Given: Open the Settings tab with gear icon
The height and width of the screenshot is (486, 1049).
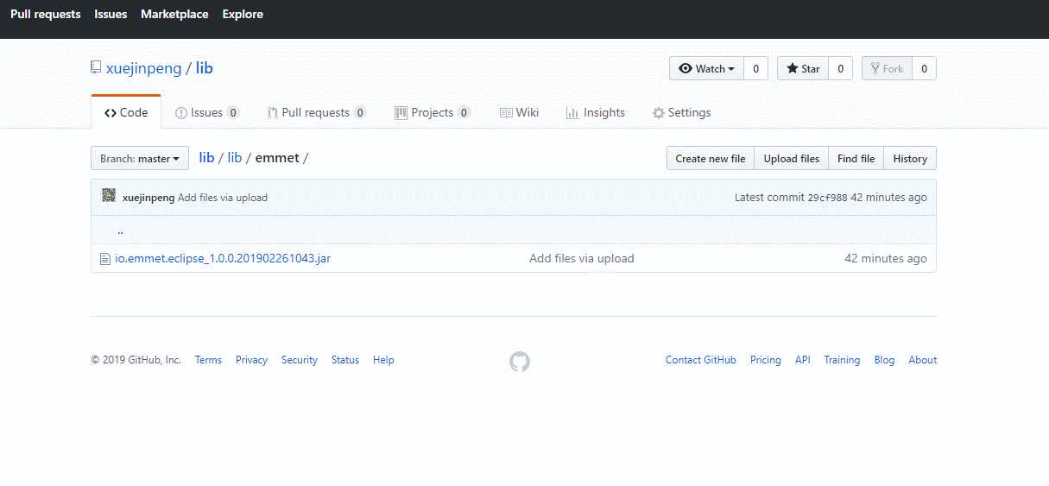Looking at the screenshot, I should [x=681, y=112].
